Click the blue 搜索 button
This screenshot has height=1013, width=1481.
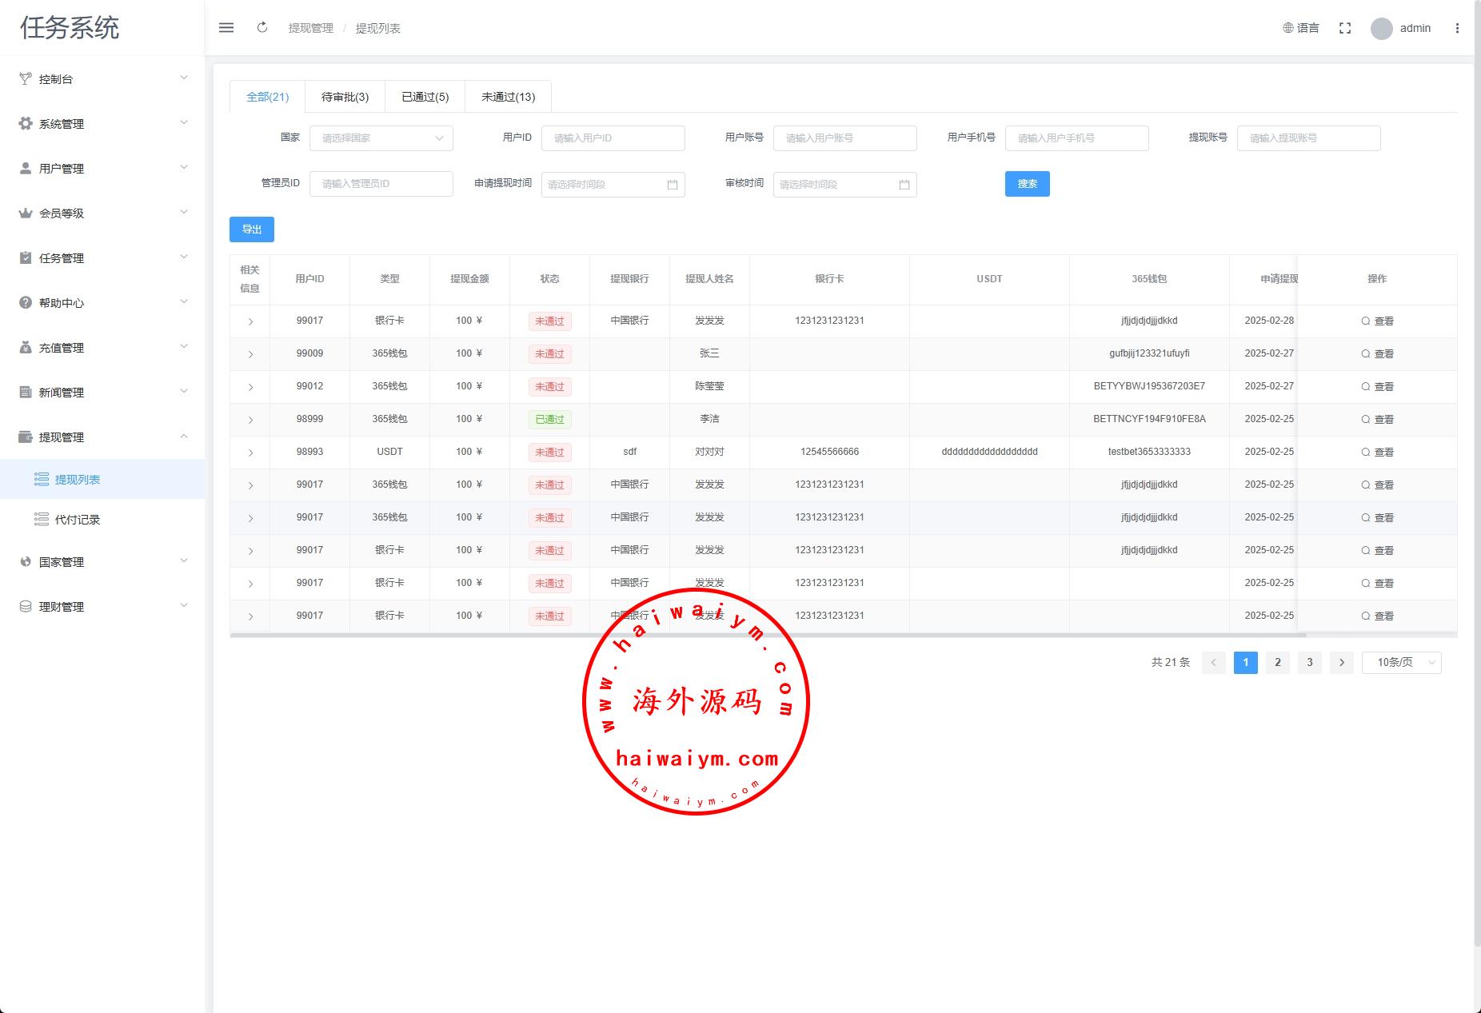1027,184
